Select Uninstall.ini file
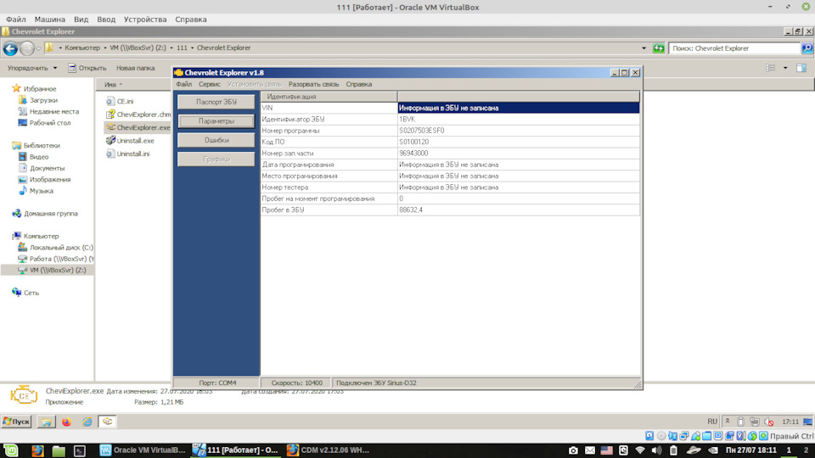Viewport: 815px width, 458px height. pyautogui.click(x=128, y=154)
